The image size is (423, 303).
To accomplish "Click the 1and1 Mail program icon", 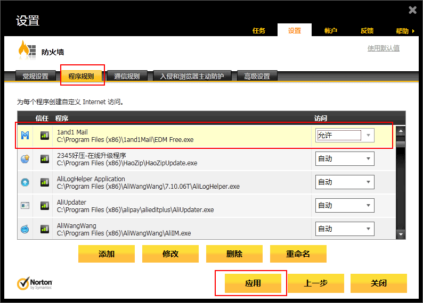I will [25, 136].
